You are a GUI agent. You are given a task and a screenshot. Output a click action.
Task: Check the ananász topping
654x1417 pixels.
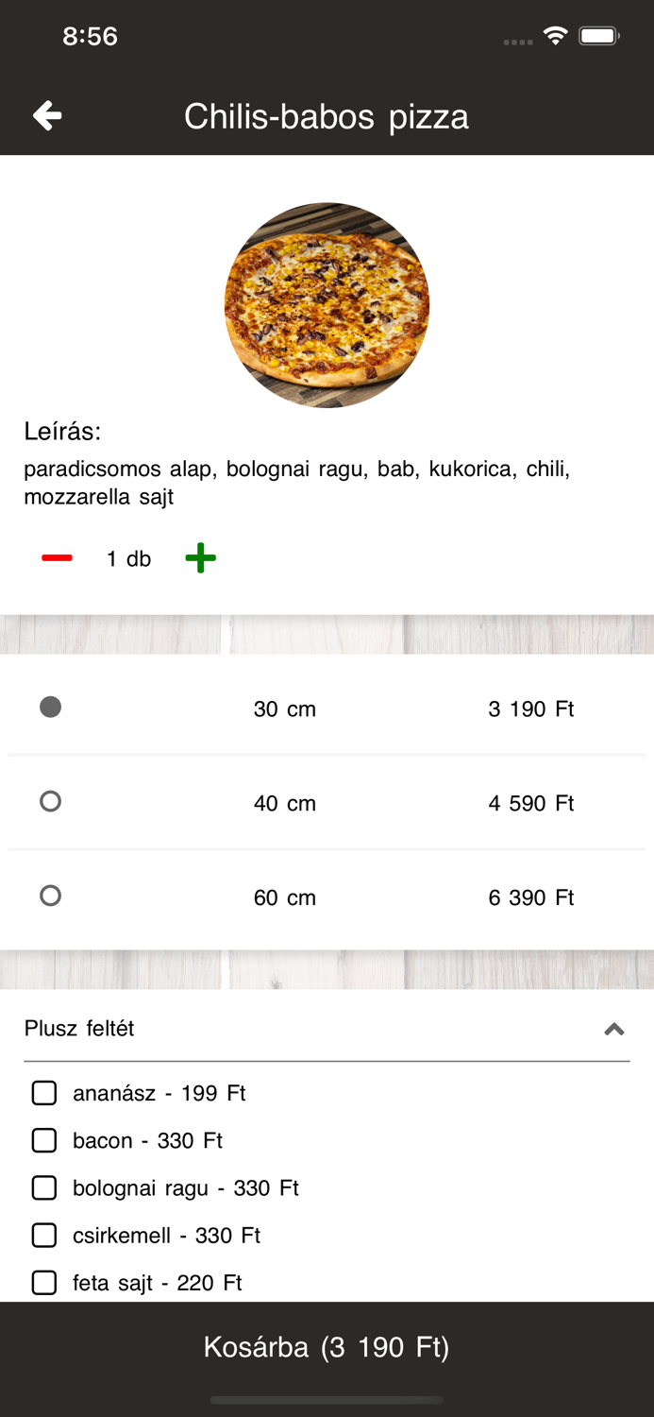click(x=44, y=1093)
